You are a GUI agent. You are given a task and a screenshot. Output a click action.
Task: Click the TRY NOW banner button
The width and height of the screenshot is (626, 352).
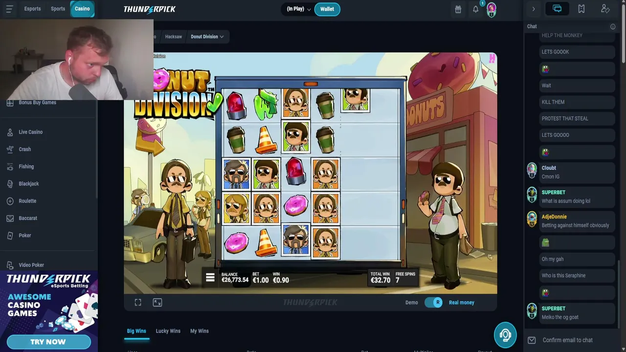(48, 342)
